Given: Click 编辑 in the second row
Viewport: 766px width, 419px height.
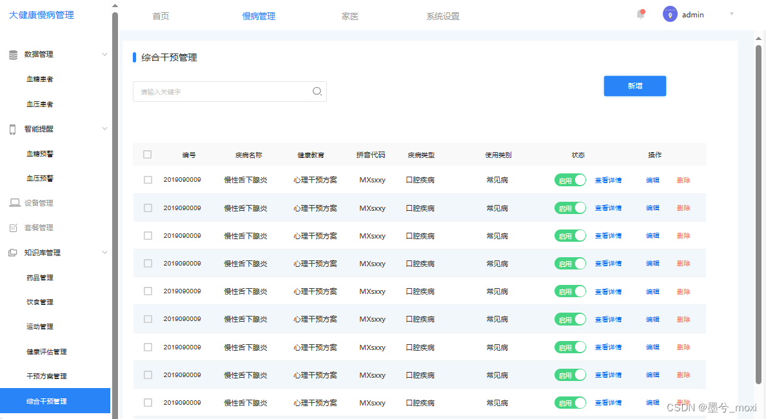Looking at the screenshot, I should [653, 208].
